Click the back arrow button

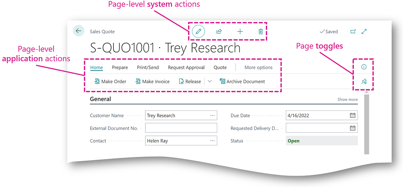79,31
